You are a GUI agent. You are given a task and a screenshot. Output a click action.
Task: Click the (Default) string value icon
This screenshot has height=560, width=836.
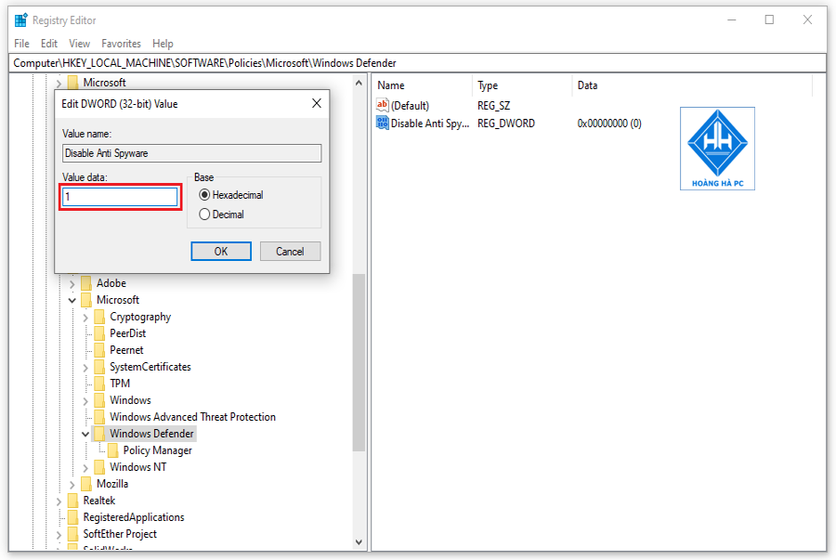(x=383, y=105)
